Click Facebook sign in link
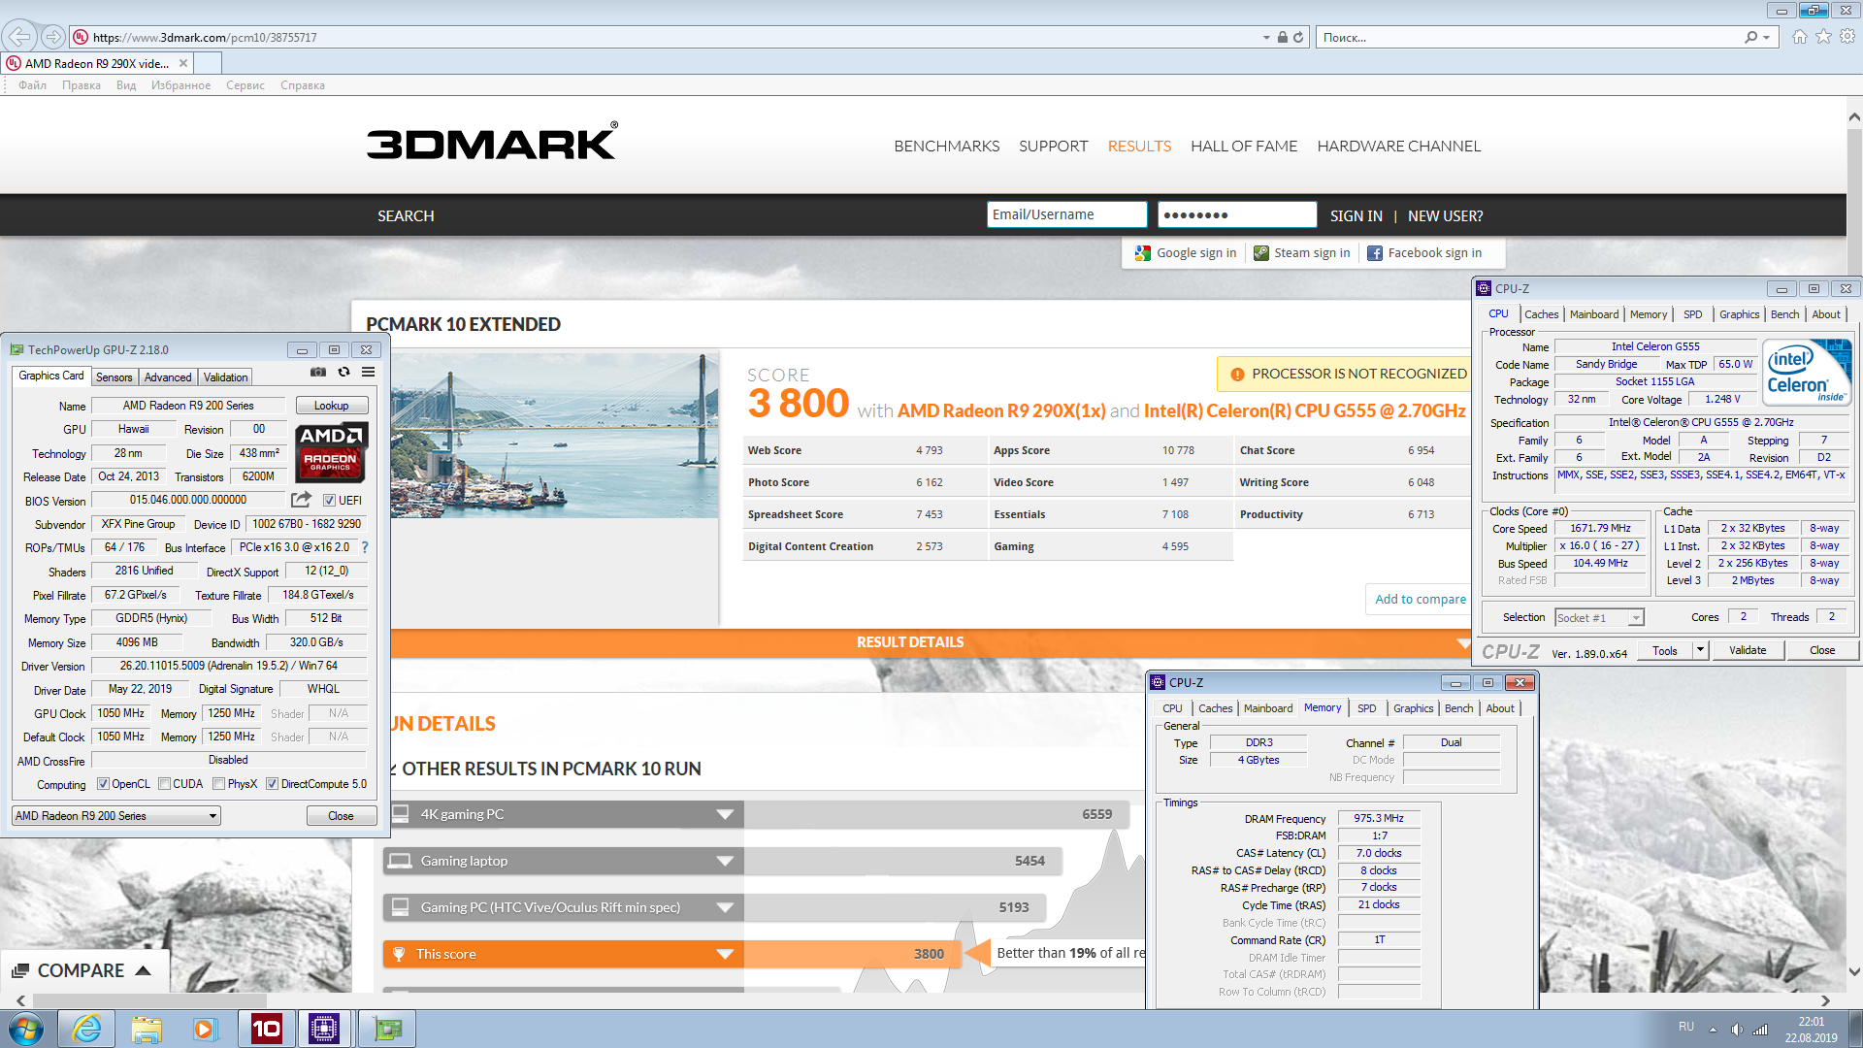 pos(1424,253)
